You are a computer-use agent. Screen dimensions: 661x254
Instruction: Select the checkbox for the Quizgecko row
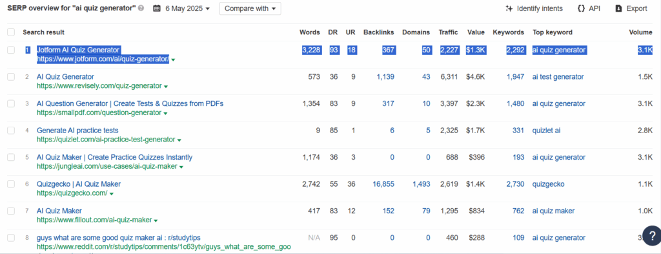11,184
